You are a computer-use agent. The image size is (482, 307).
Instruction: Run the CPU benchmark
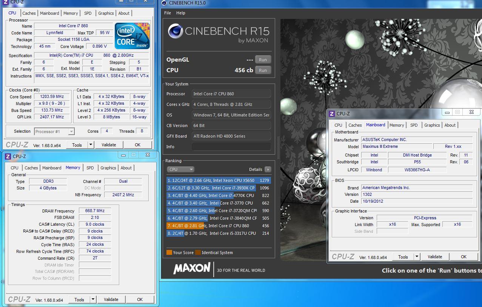point(263,70)
